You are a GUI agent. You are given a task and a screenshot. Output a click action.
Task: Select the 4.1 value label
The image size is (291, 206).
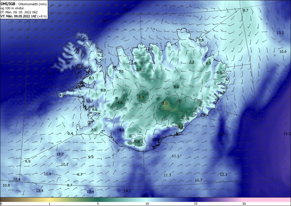tap(181, 127)
